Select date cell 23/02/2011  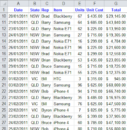[x=18, y=116]
